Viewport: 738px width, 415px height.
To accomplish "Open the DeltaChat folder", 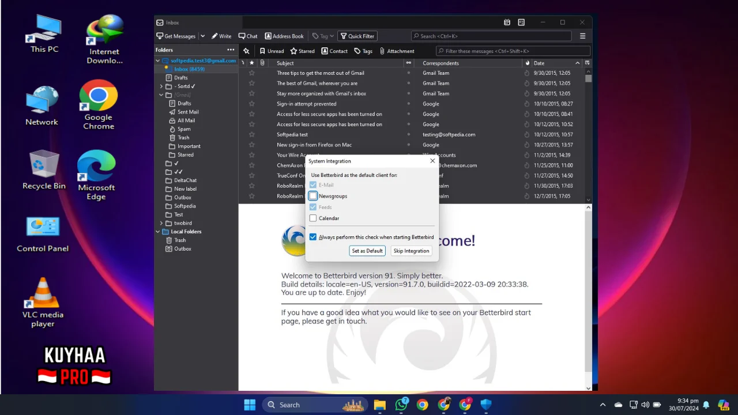I will pos(186,180).
